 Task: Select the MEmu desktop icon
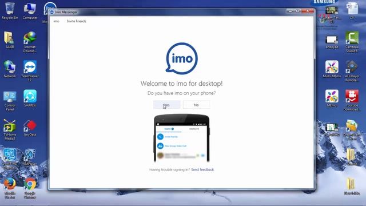pos(332,98)
